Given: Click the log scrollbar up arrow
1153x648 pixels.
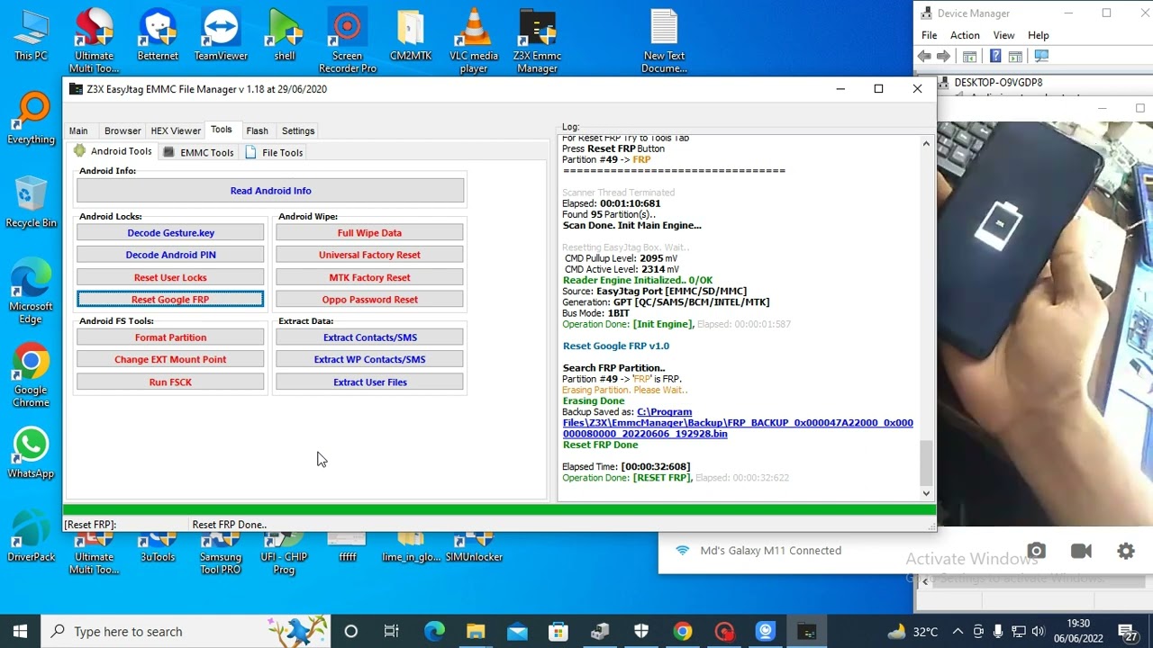Looking at the screenshot, I should pyautogui.click(x=926, y=144).
